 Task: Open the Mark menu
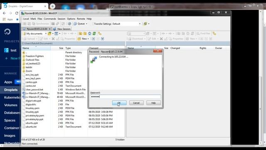(33, 19)
